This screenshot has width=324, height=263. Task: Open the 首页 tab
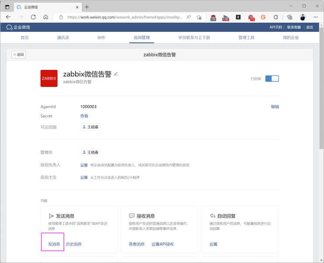point(24,38)
